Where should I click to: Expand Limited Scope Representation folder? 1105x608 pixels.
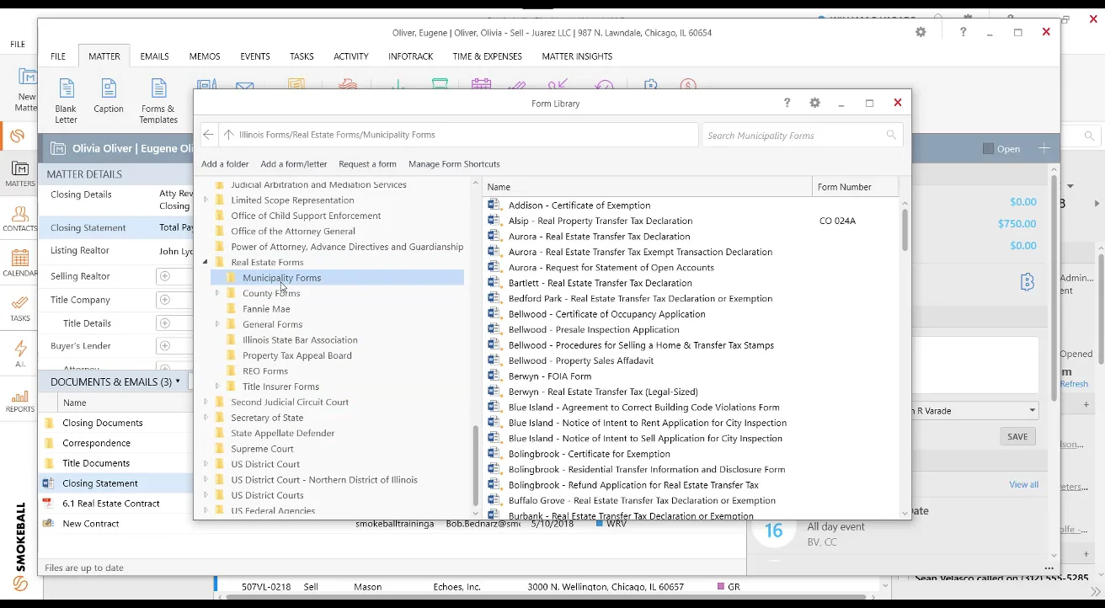[206, 200]
